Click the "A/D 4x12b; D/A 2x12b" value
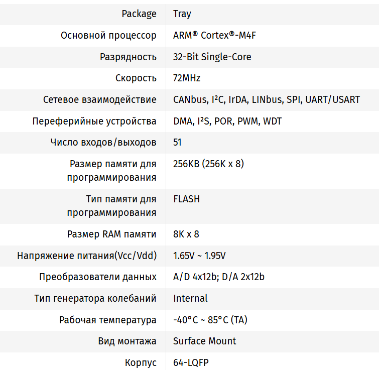The height and width of the screenshot is (370, 379). pos(218,277)
